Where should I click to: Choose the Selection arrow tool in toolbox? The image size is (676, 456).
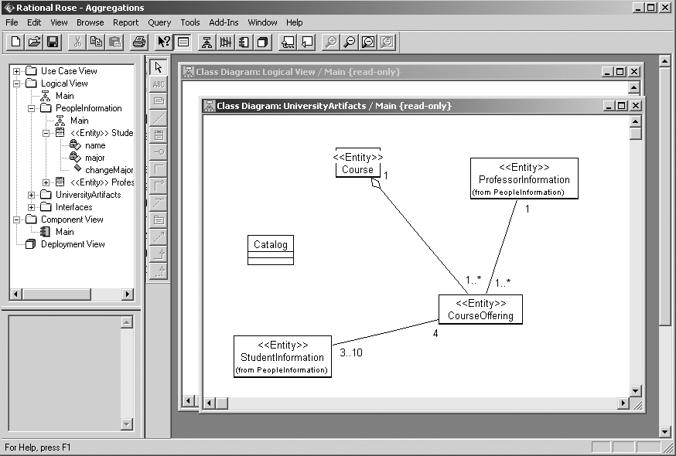point(159,67)
